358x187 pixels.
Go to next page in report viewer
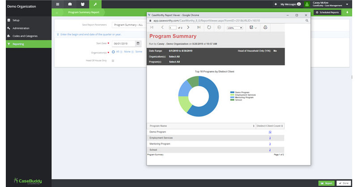pyautogui.click(x=188, y=28)
